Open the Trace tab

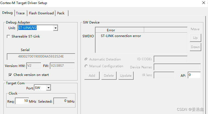21,13
